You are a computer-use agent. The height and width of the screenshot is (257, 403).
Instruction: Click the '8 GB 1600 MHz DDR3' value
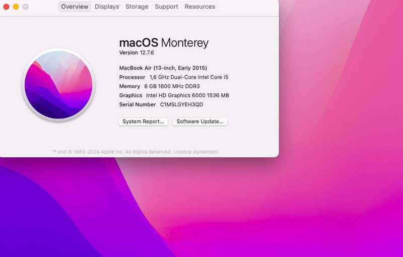[172, 86]
